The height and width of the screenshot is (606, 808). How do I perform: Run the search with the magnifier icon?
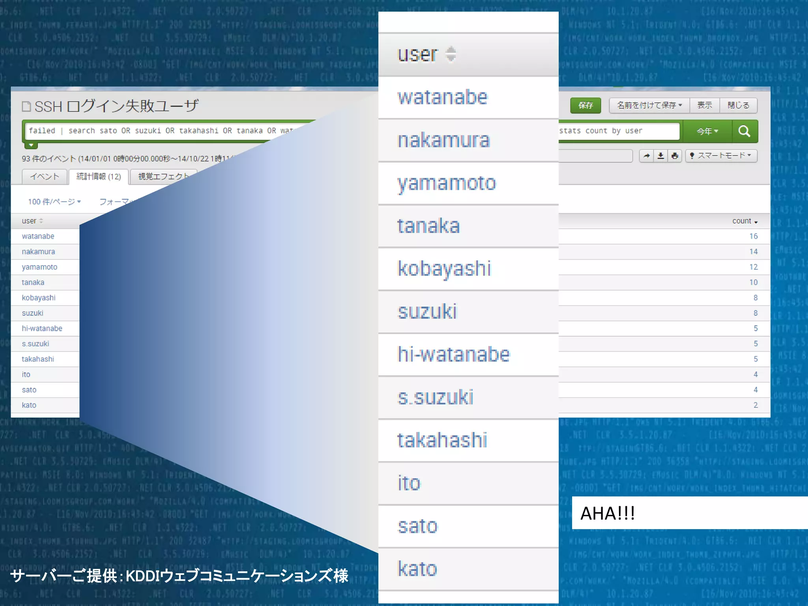pyautogui.click(x=744, y=131)
